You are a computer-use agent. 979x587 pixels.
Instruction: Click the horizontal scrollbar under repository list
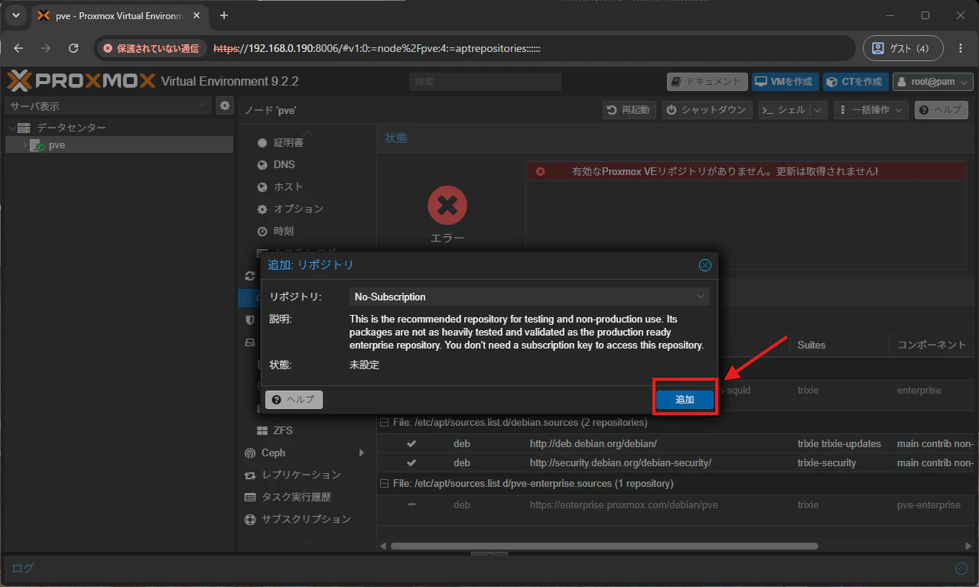pos(604,546)
